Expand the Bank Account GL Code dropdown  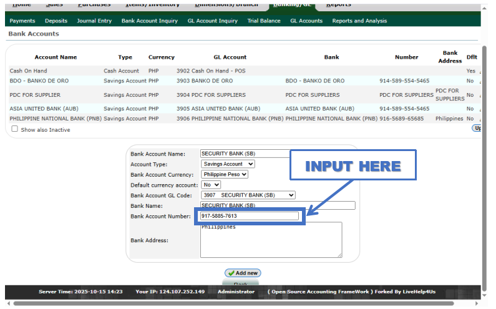pyautogui.click(x=248, y=195)
